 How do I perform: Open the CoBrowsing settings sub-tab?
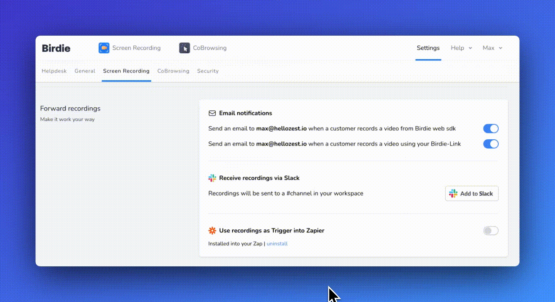tap(173, 71)
